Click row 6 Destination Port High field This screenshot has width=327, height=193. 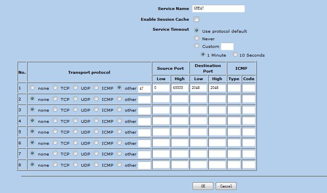217,143
